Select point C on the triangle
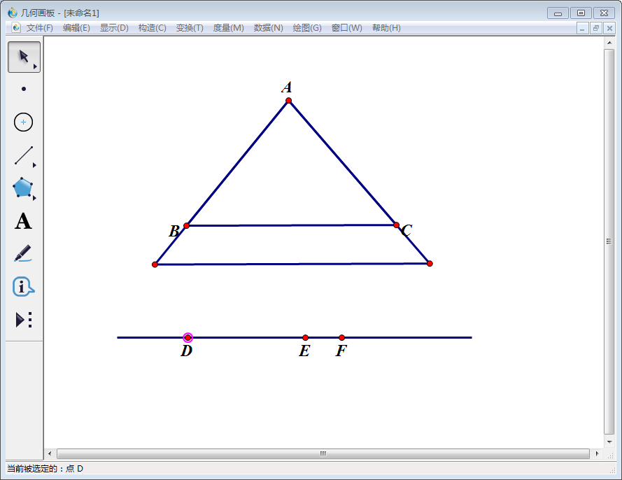 (396, 225)
